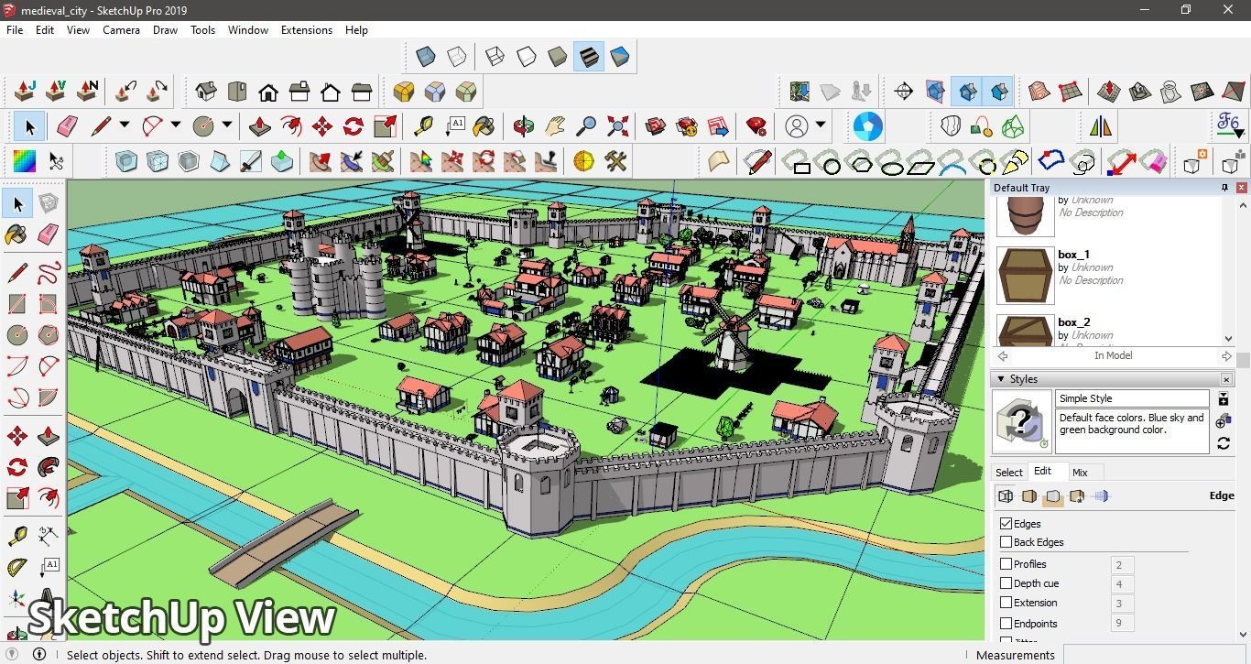
Task: Select the Rotate tool in top toolbar
Action: (354, 126)
